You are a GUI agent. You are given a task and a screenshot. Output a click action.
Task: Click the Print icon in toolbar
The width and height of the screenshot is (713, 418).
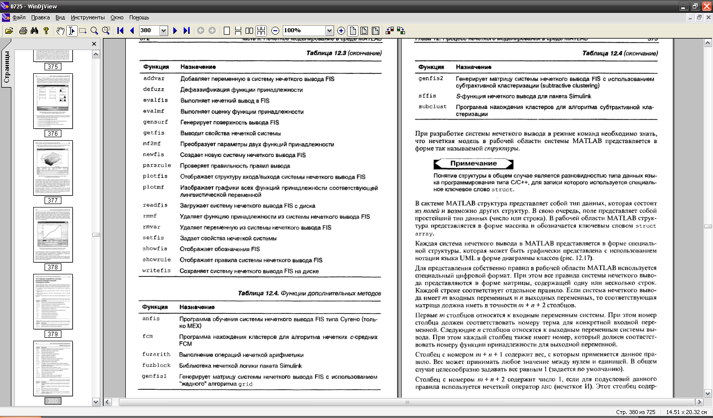23,31
